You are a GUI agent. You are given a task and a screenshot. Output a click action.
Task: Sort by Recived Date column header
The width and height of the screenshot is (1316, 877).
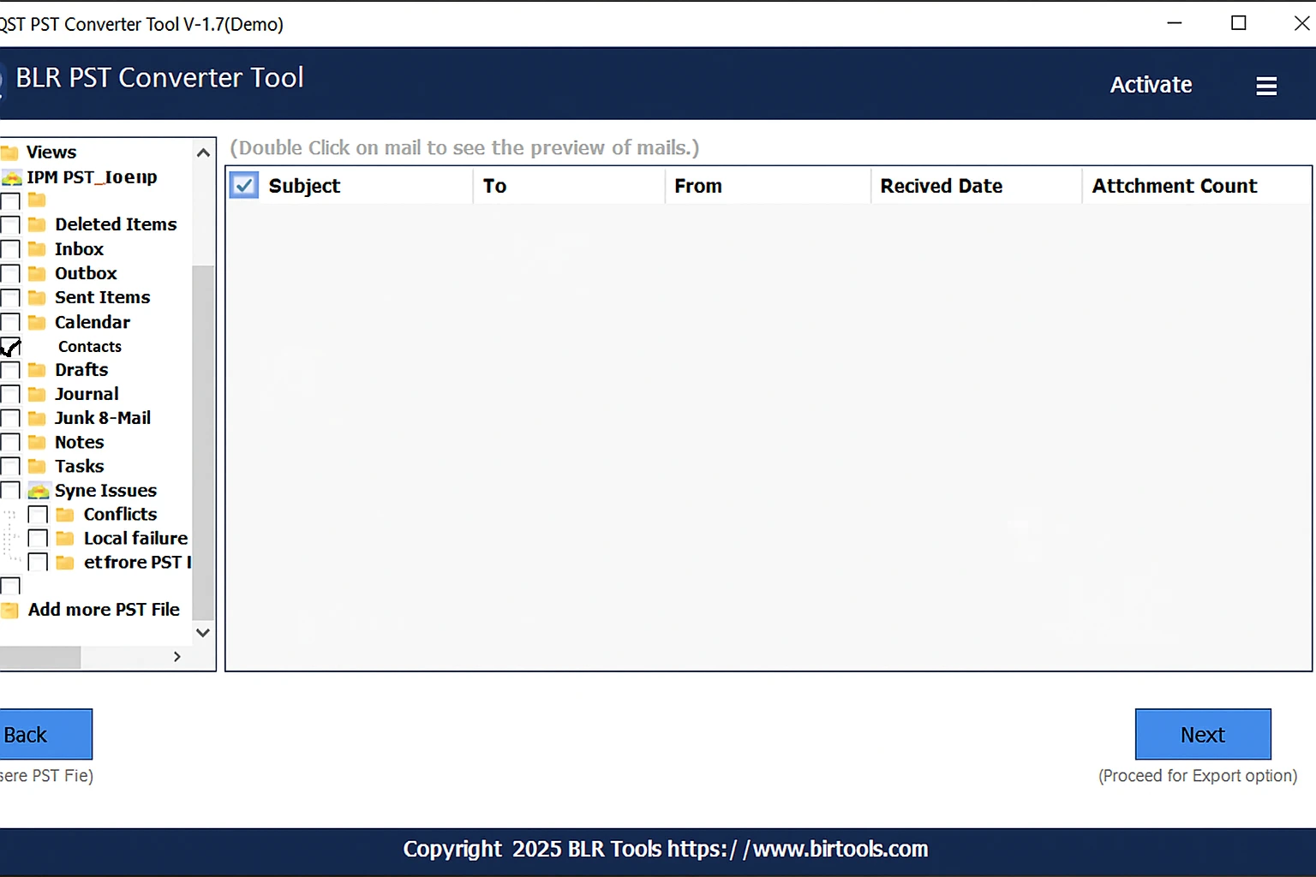pyautogui.click(x=977, y=186)
